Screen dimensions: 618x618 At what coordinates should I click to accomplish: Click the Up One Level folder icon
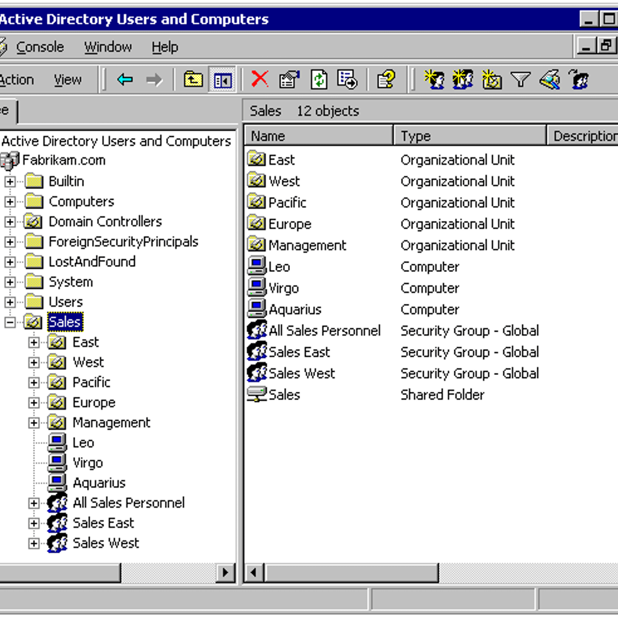tap(192, 80)
